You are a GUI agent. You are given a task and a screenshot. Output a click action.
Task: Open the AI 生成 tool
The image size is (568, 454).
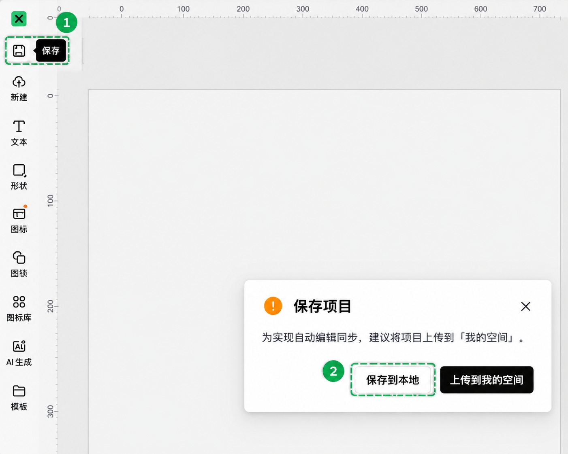click(19, 353)
